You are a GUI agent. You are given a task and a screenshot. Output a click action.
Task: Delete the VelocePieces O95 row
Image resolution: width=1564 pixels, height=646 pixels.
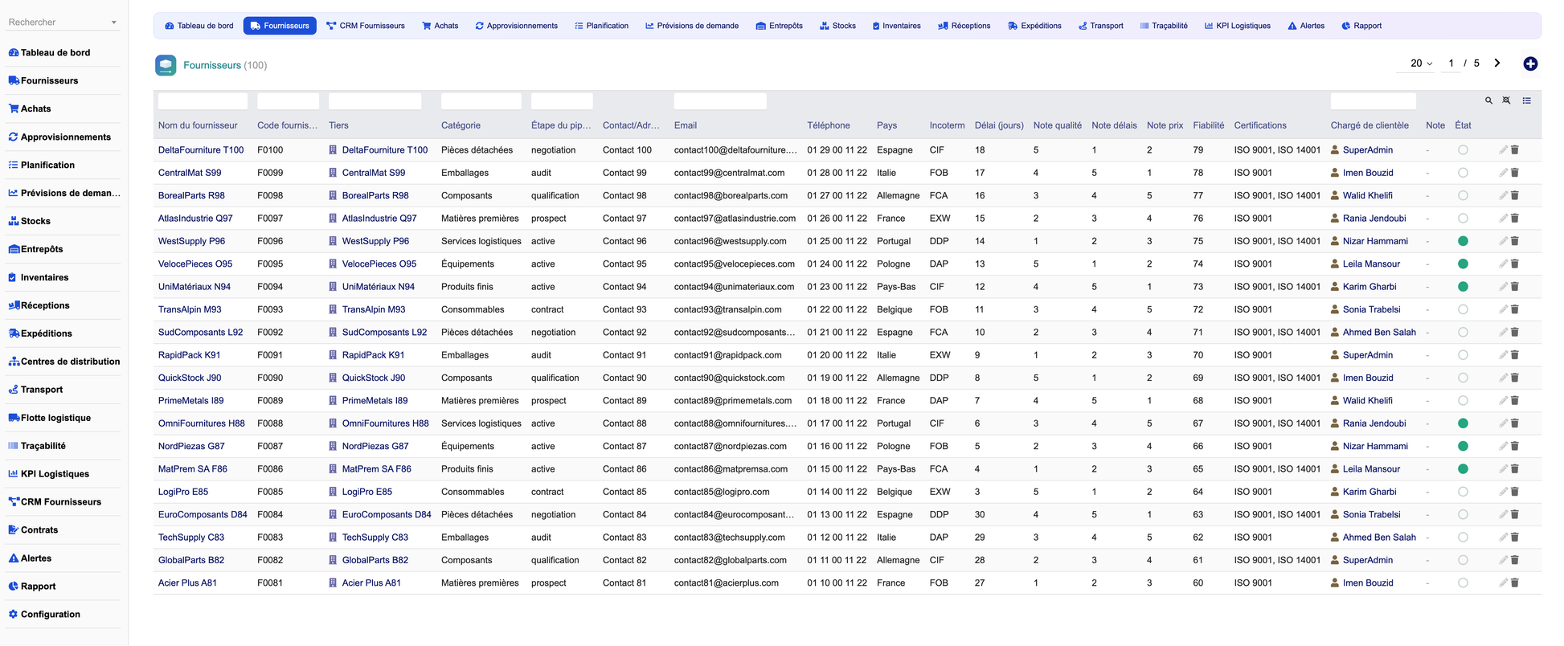coord(1515,264)
